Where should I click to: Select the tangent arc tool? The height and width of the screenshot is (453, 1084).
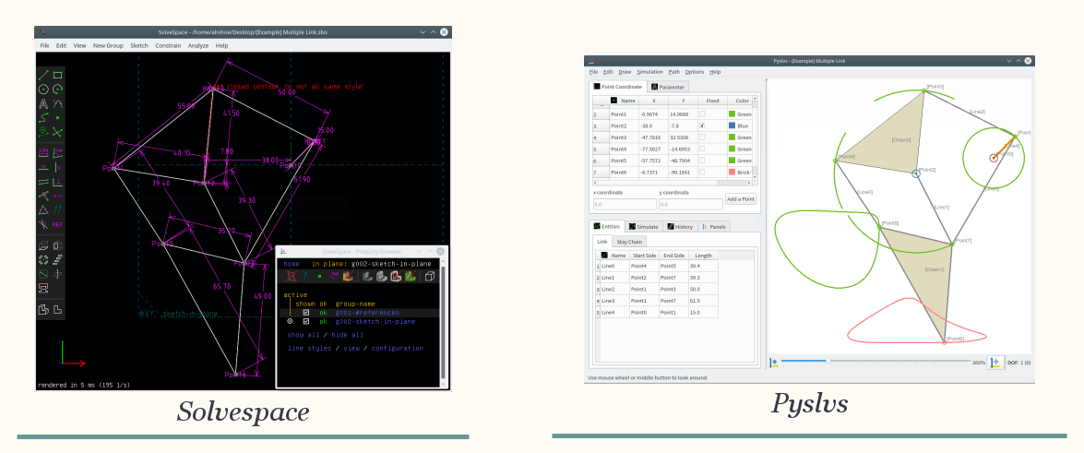58,103
